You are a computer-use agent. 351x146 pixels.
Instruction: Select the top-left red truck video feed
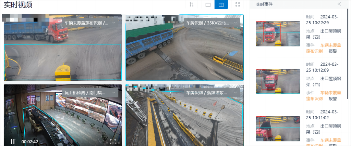point(62,48)
